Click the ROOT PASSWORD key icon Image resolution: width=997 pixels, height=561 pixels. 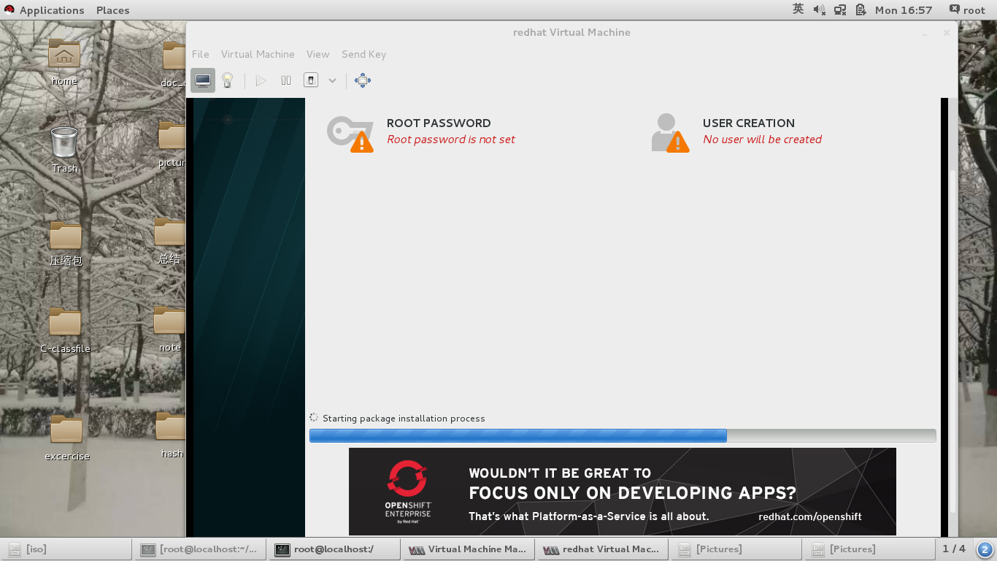pyautogui.click(x=350, y=133)
